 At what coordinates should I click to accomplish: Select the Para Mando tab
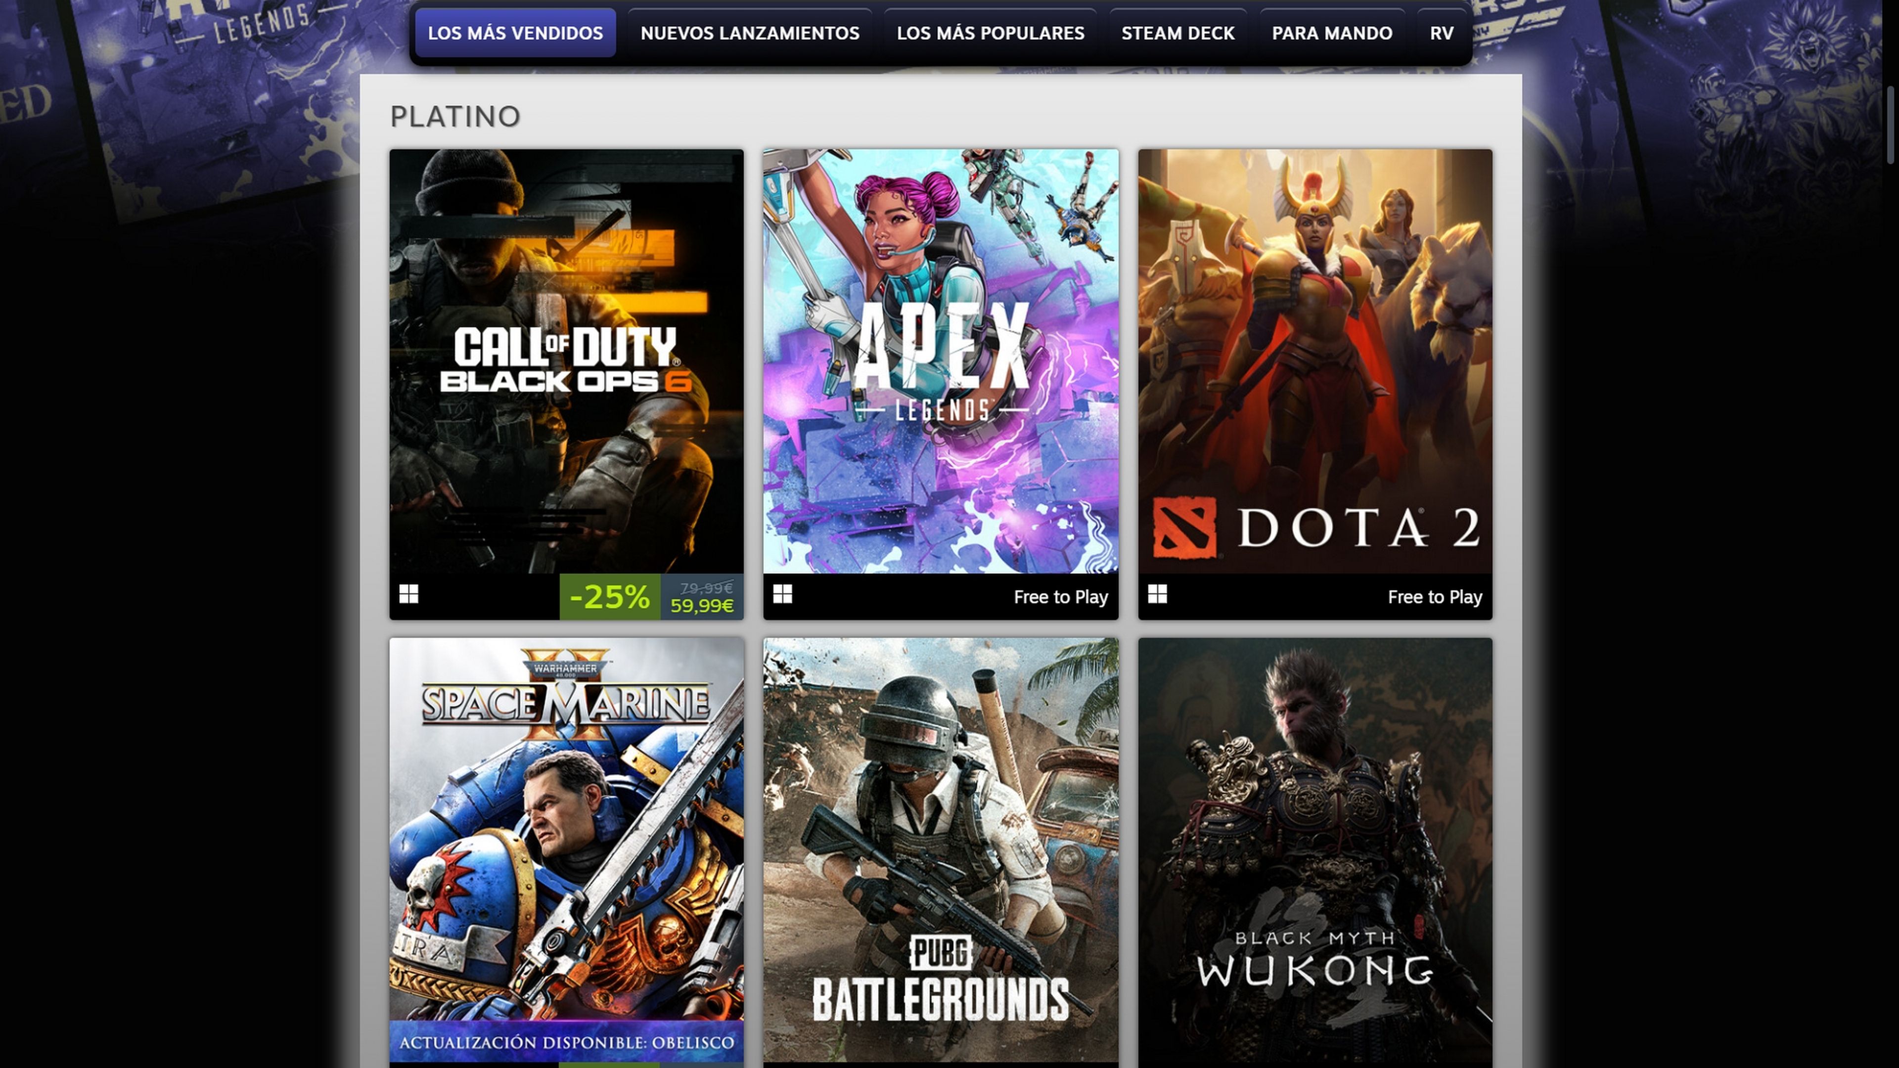point(1331,33)
